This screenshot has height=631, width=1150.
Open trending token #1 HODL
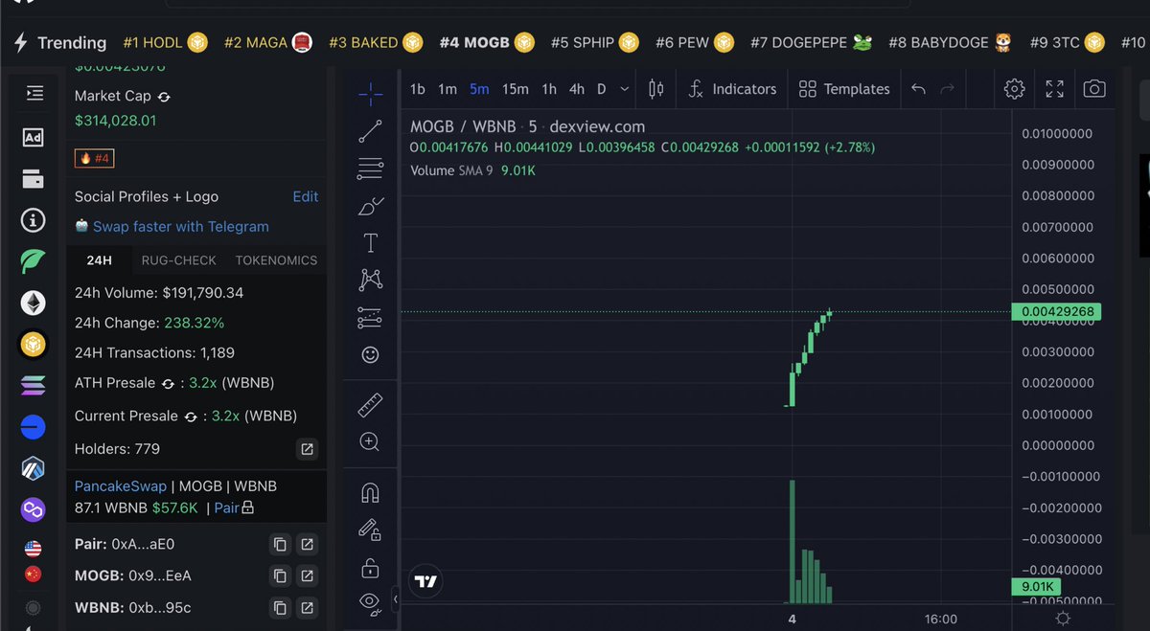point(165,43)
